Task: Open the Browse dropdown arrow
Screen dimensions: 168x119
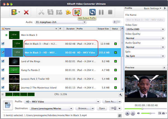Action: [x=93, y=108]
